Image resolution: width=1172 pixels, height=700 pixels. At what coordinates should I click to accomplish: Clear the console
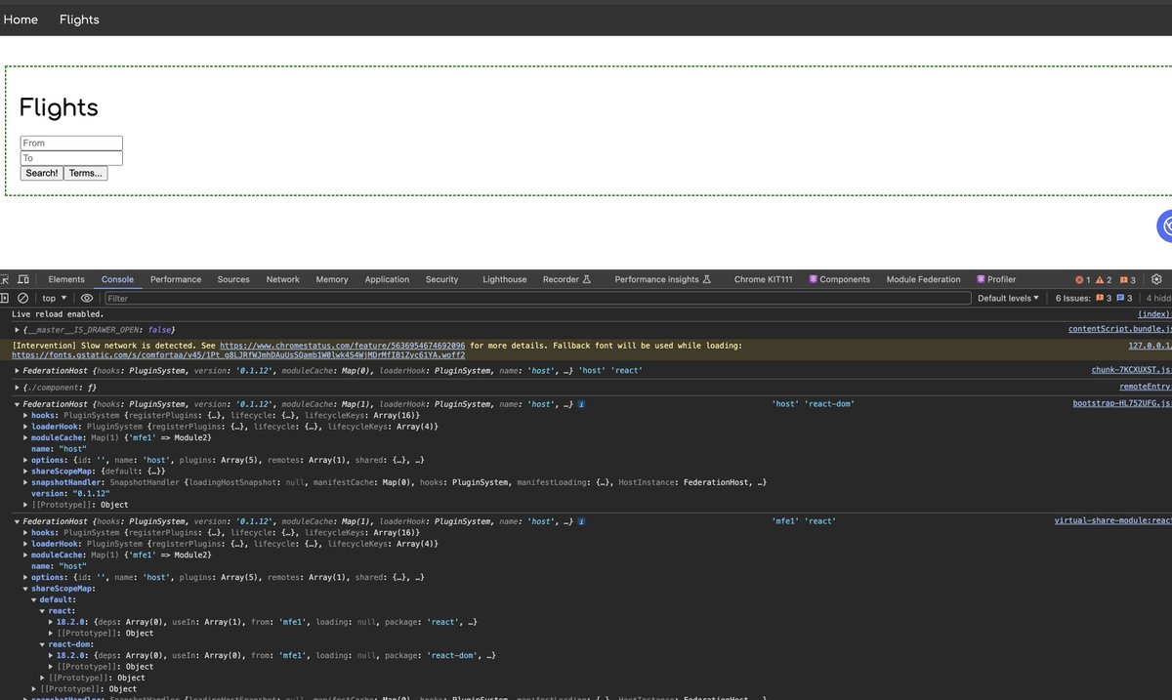[x=25, y=297]
